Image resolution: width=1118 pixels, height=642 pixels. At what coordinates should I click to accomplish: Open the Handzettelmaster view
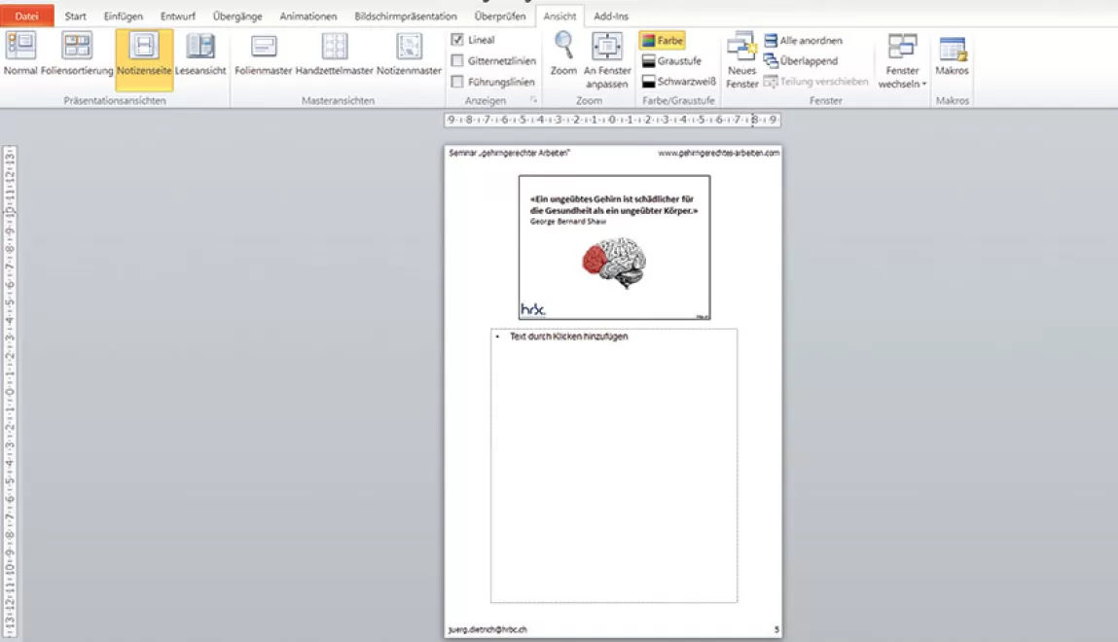pos(335,54)
